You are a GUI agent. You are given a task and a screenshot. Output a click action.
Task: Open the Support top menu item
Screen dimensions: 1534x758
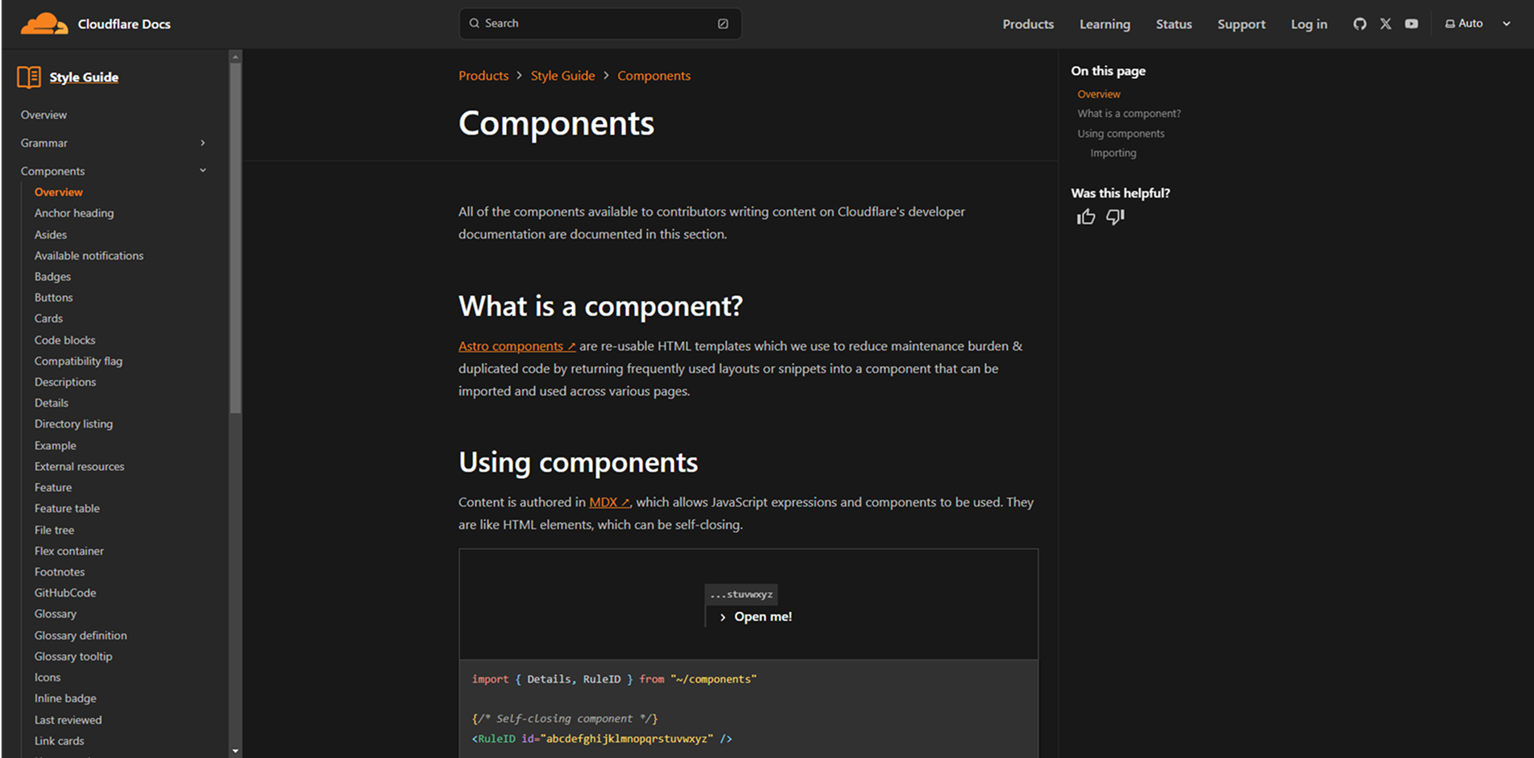1241,24
